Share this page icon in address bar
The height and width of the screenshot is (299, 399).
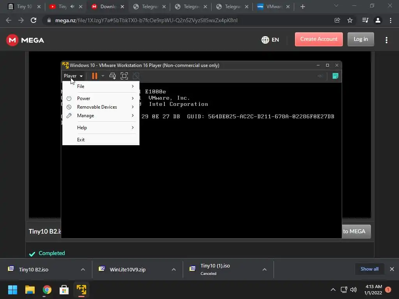click(x=337, y=20)
